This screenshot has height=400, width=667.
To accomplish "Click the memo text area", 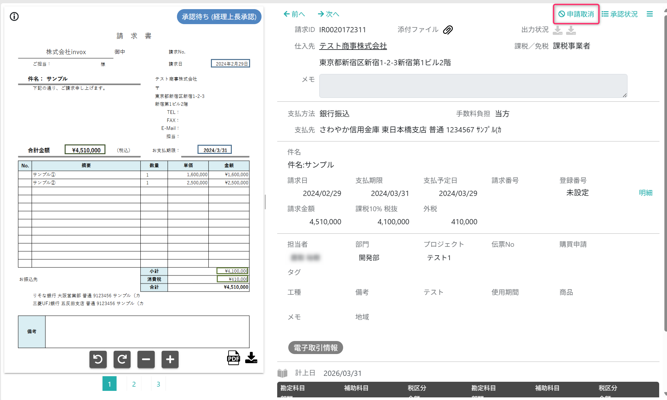I will click(473, 86).
